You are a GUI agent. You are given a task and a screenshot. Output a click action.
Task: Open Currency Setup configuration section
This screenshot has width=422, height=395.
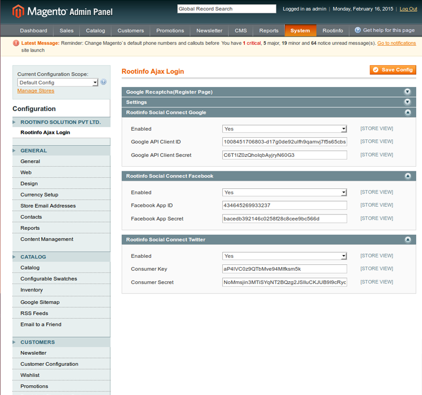(x=61, y=195)
